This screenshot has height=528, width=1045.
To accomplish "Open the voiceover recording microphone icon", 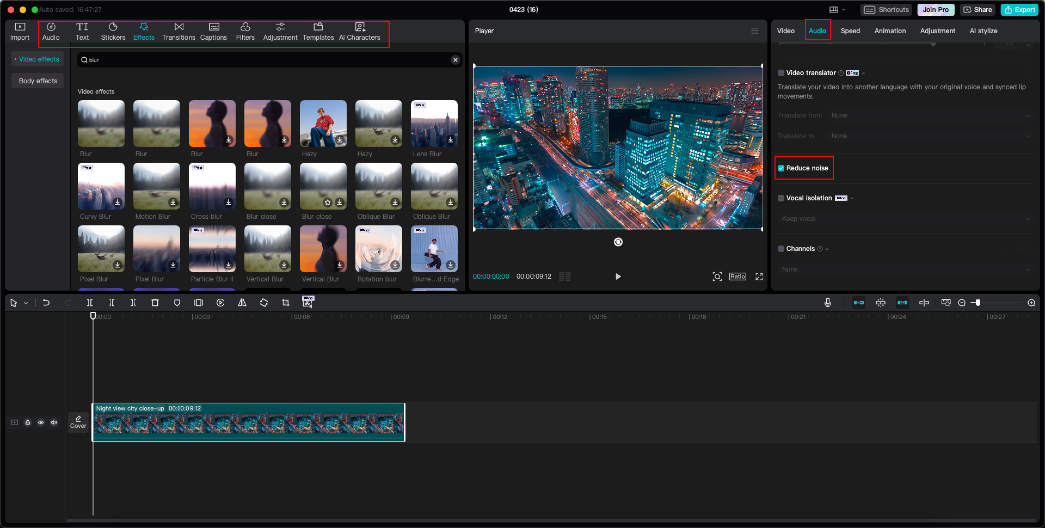I will (x=828, y=303).
